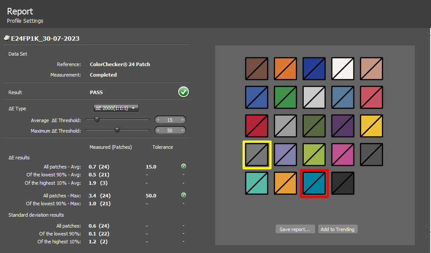Select the orange patch in the top row
The height and width of the screenshot is (253, 431).
[286, 69]
